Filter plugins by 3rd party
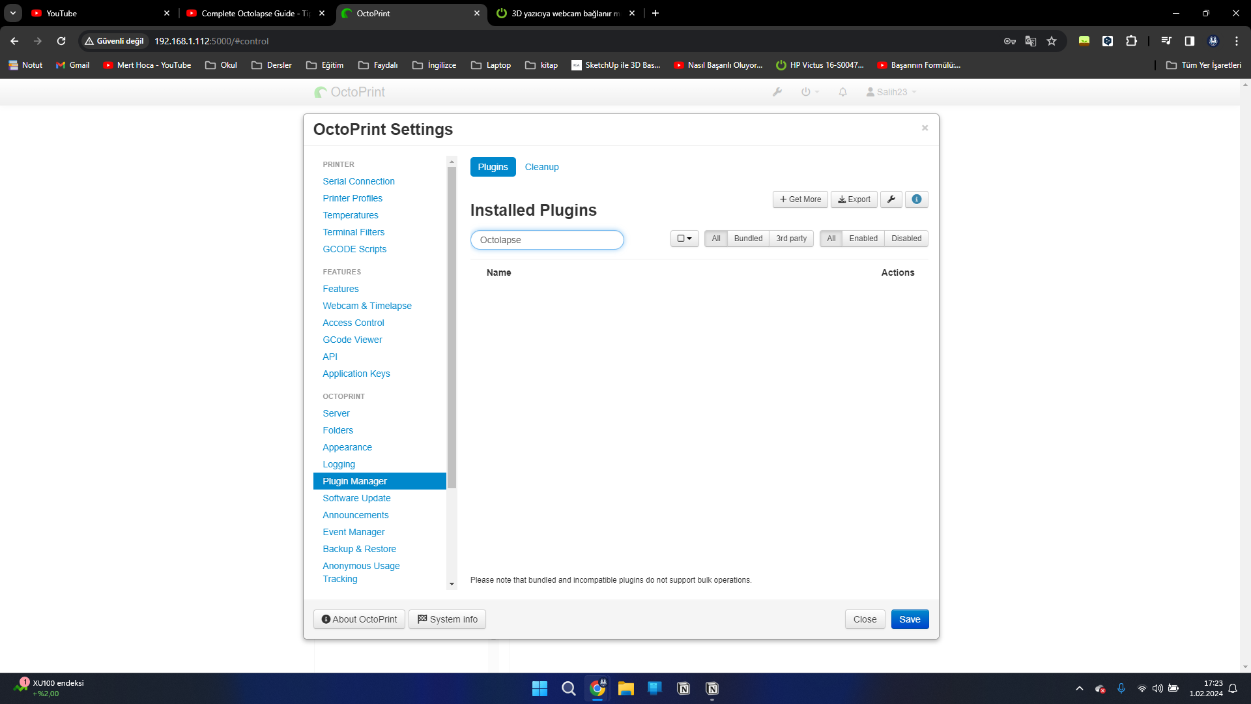Image resolution: width=1251 pixels, height=704 pixels. pos(791,239)
